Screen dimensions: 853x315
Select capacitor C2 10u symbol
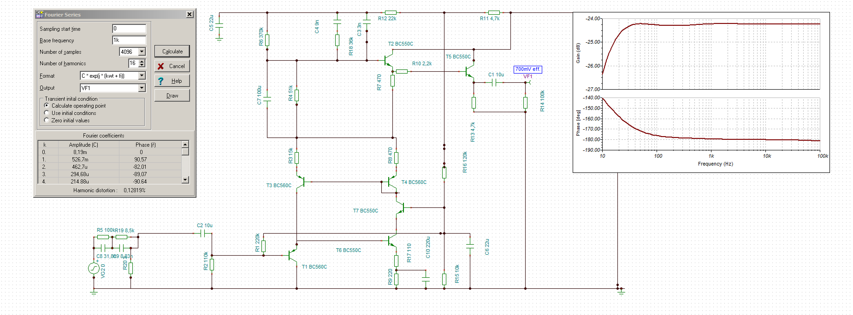[x=202, y=234]
